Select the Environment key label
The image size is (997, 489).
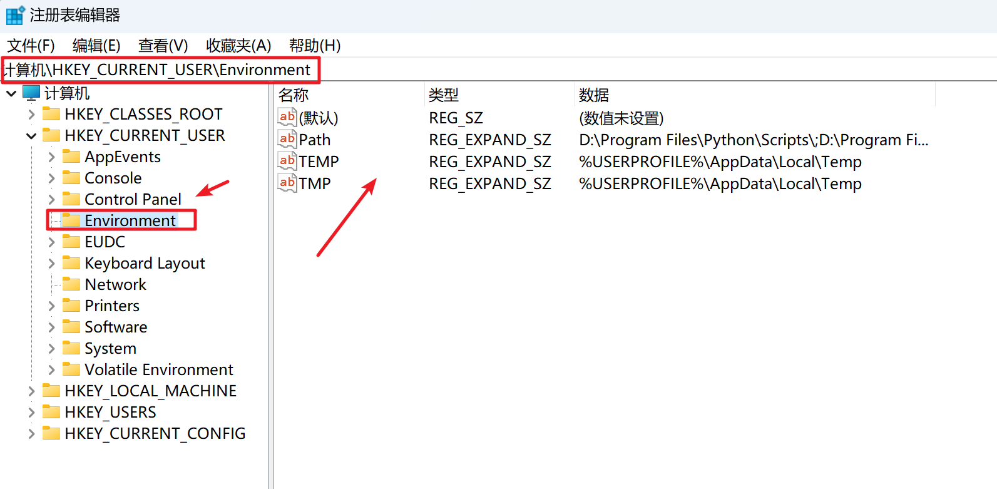pyautogui.click(x=130, y=220)
